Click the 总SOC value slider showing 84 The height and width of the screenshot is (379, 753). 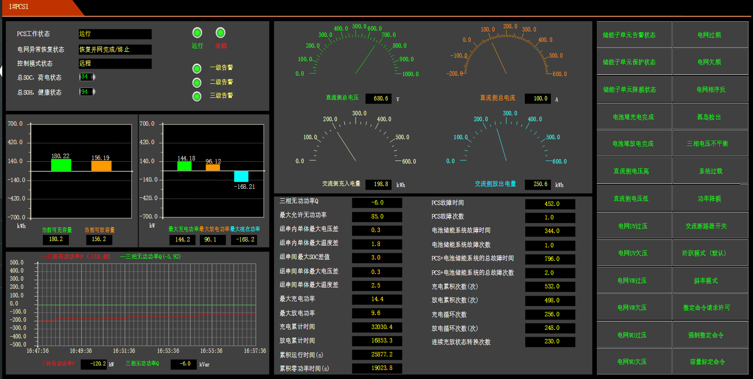coord(87,77)
